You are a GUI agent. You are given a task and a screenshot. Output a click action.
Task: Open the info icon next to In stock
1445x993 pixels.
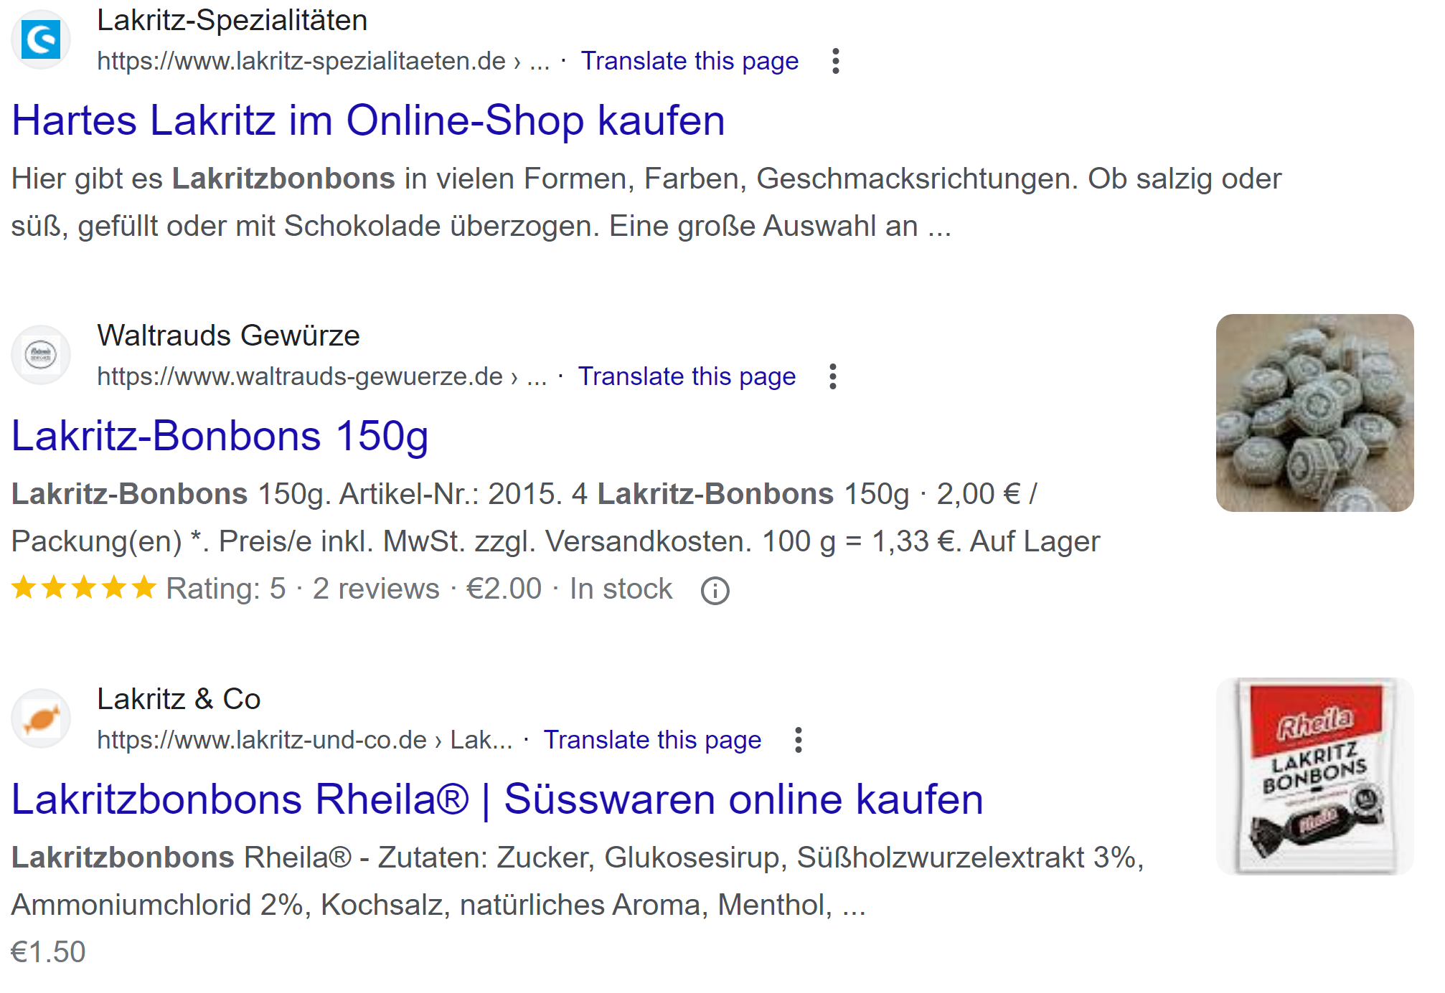tap(715, 589)
